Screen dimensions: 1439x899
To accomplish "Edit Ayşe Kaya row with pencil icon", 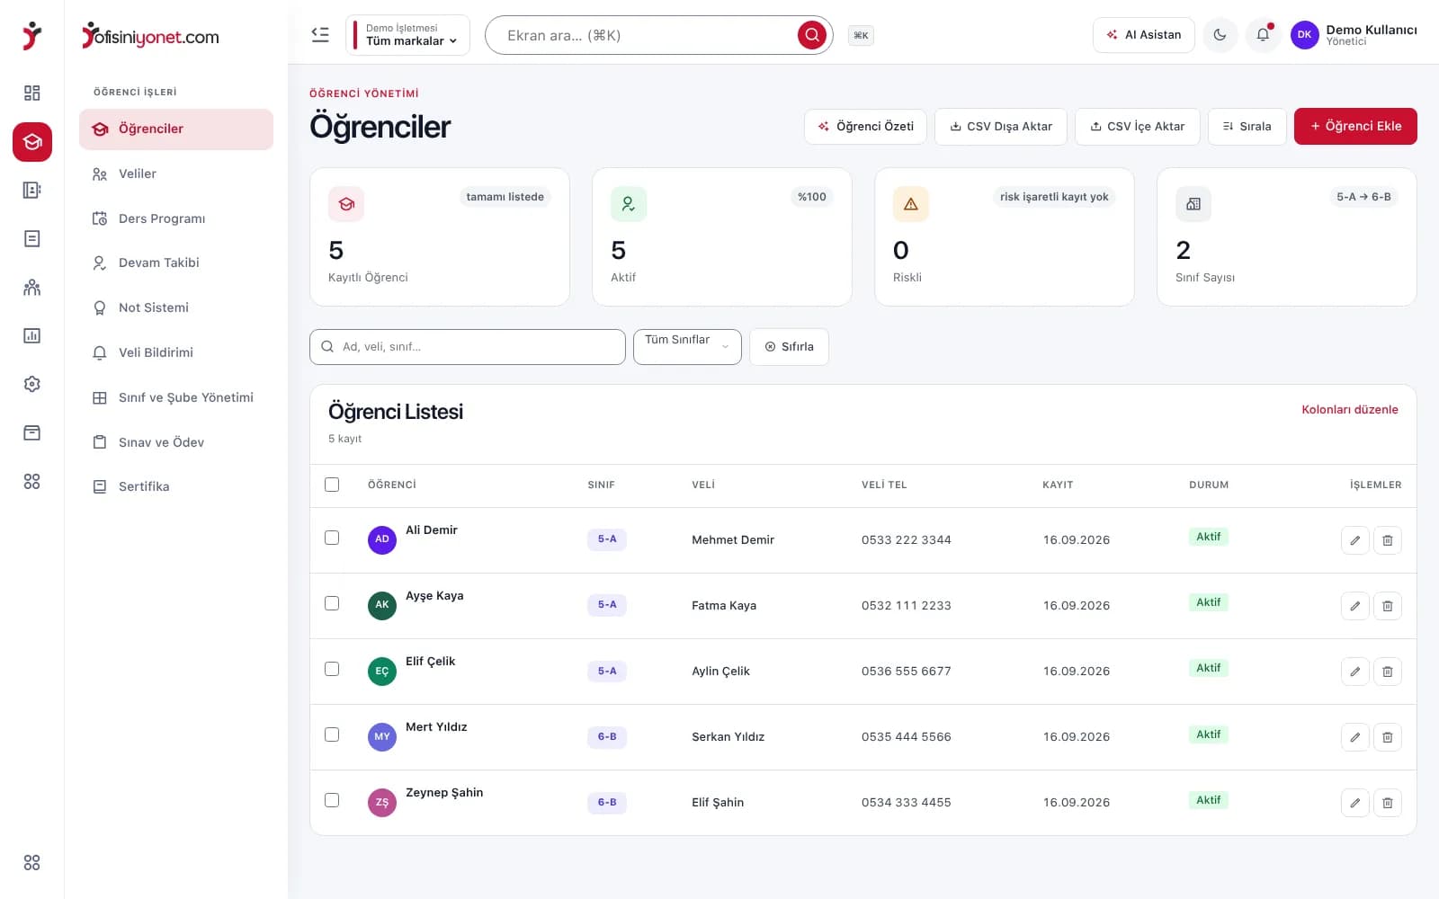I will coord(1354,606).
